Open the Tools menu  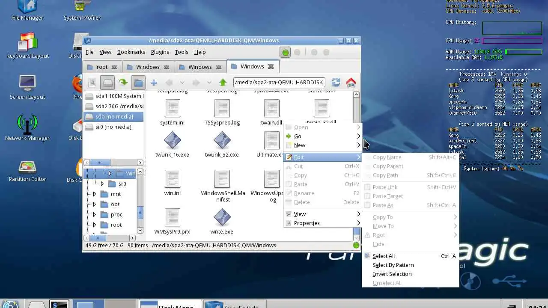tap(182, 52)
